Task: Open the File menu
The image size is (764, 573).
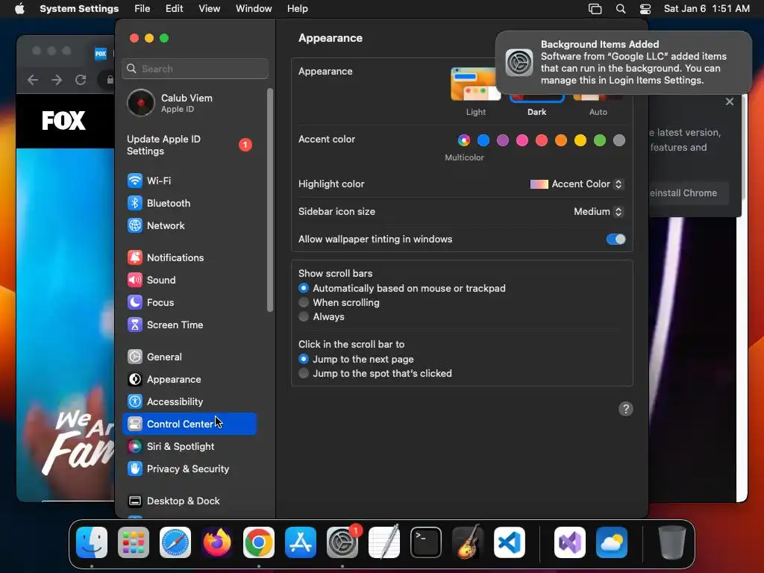Action: tap(143, 9)
